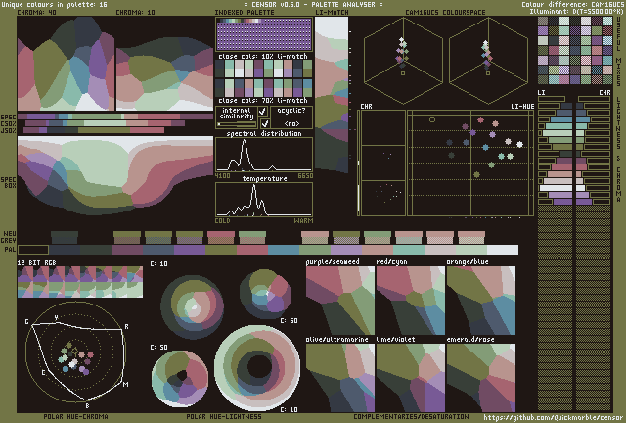The height and width of the screenshot is (423, 626).
Task: Select the emerald/rose complementary map
Action: coord(480,376)
